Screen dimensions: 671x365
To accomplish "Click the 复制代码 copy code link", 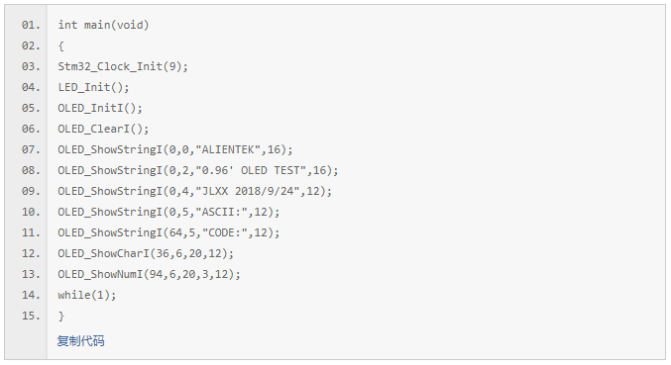I will 81,341.
